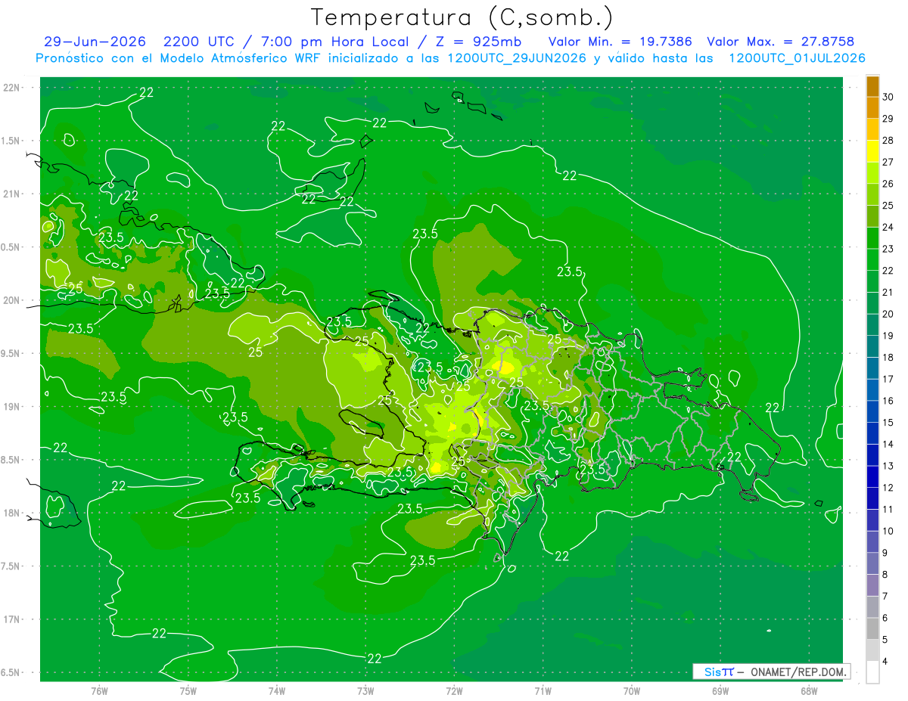Click color scale label 8
The width and height of the screenshot is (908, 701).
coord(885,575)
